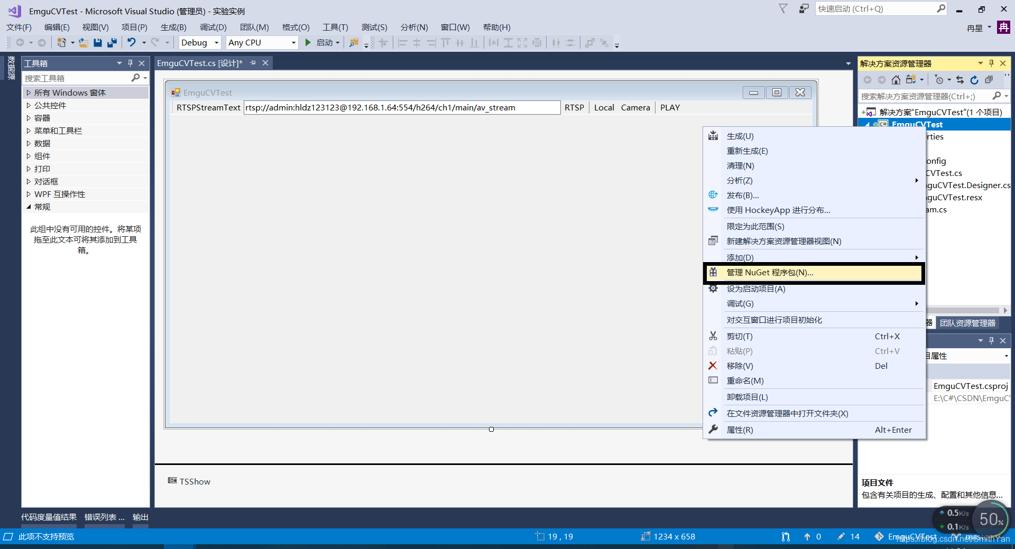Open the 代码度量值结果 tab
Image resolution: width=1015 pixels, height=549 pixels.
pos(49,517)
